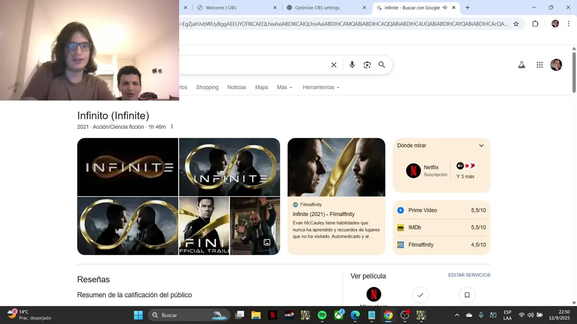
Task: Open the INFINITE official trailer thumbnail
Action: click(204, 226)
